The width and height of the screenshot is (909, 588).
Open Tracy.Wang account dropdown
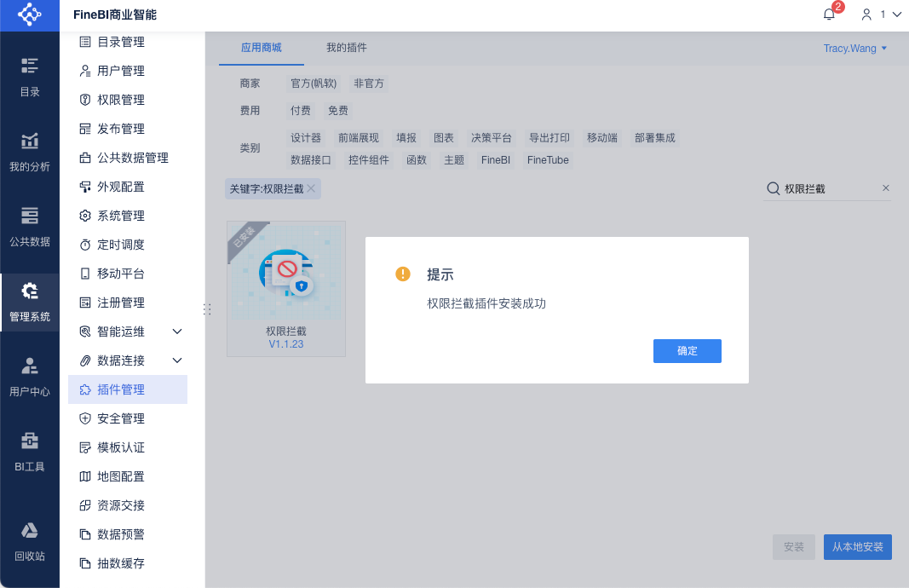855,48
